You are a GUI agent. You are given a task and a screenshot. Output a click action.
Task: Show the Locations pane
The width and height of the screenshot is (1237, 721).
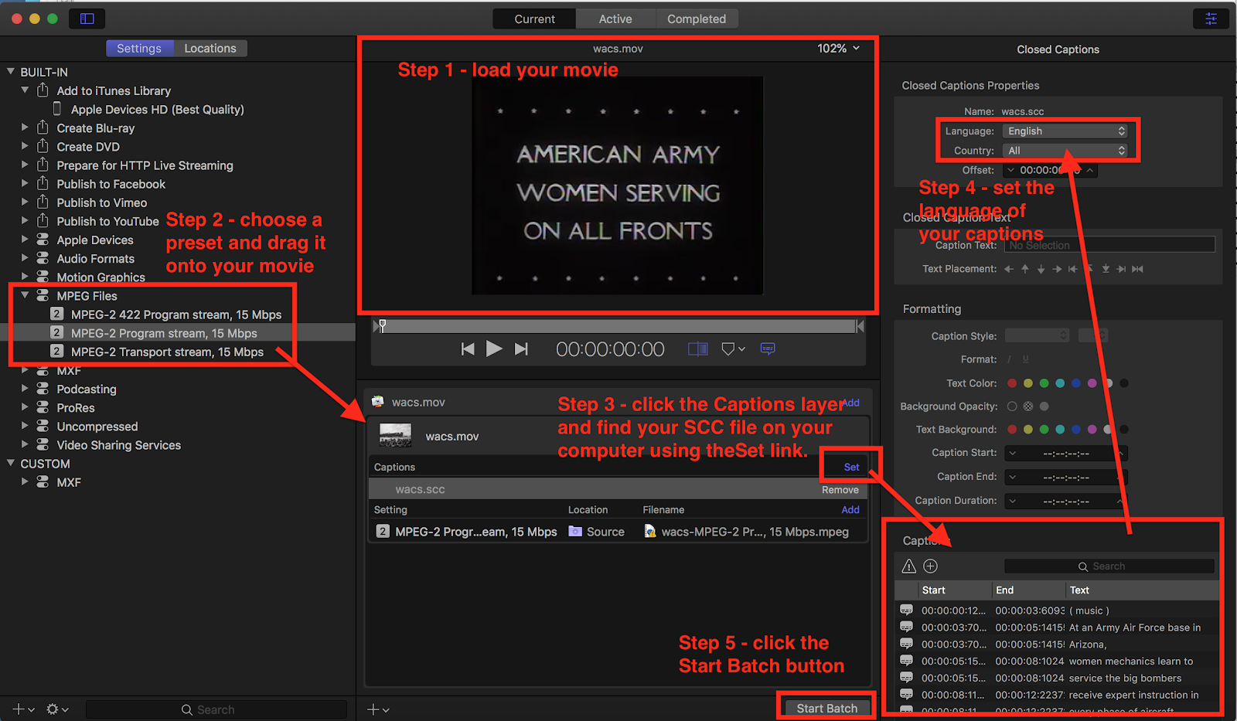click(210, 48)
